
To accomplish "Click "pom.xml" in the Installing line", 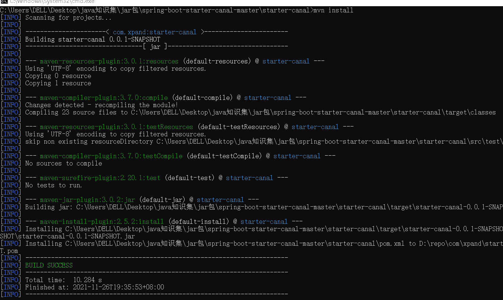I will point(392,243).
